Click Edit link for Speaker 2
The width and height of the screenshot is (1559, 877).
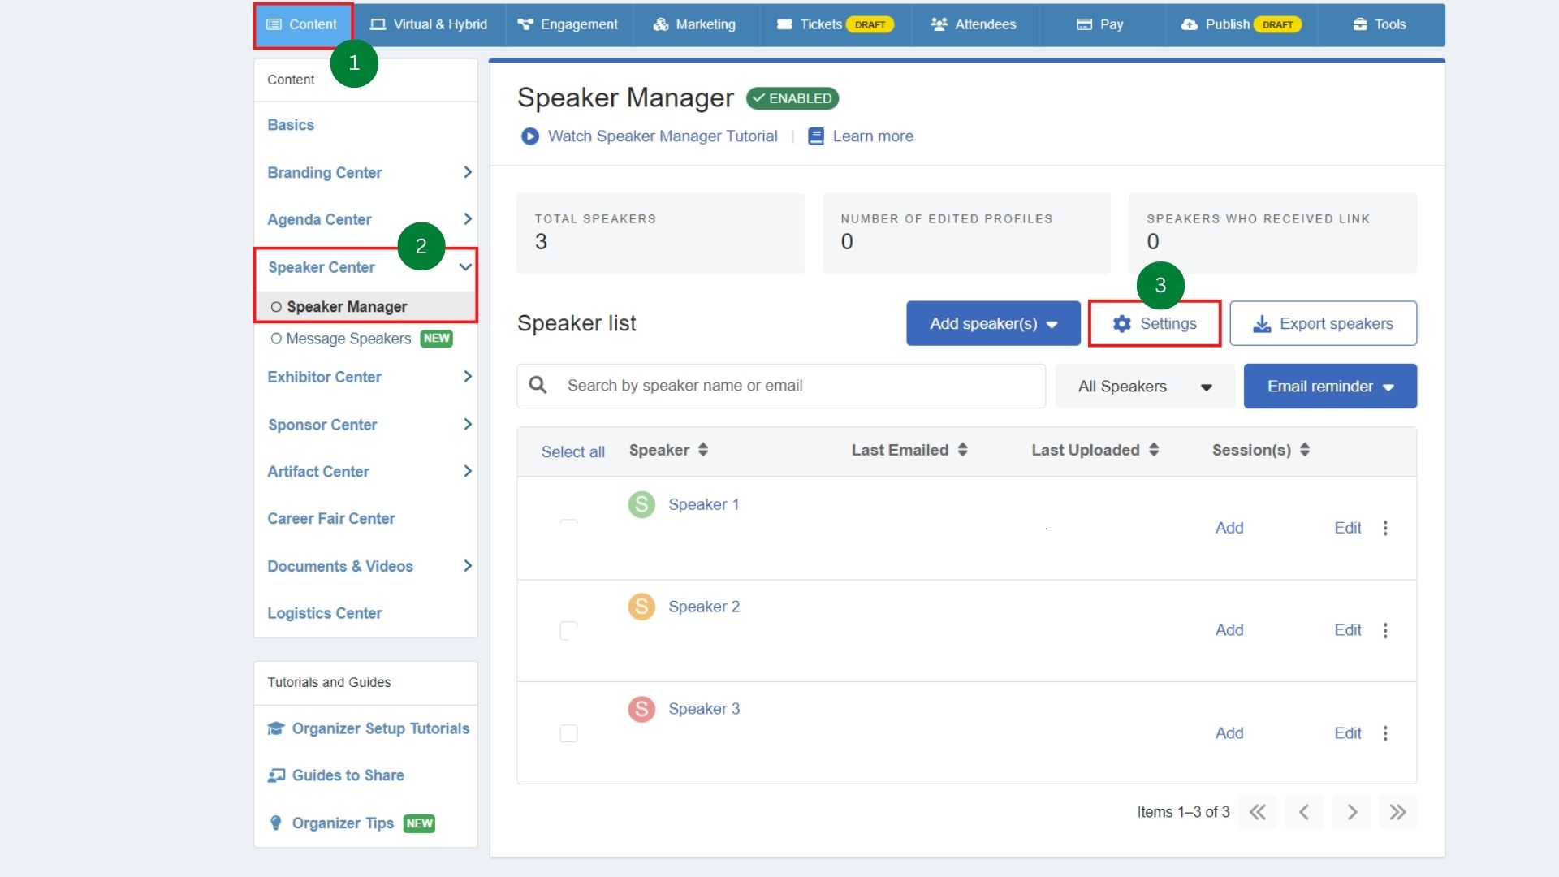[x=1347, y=630]
